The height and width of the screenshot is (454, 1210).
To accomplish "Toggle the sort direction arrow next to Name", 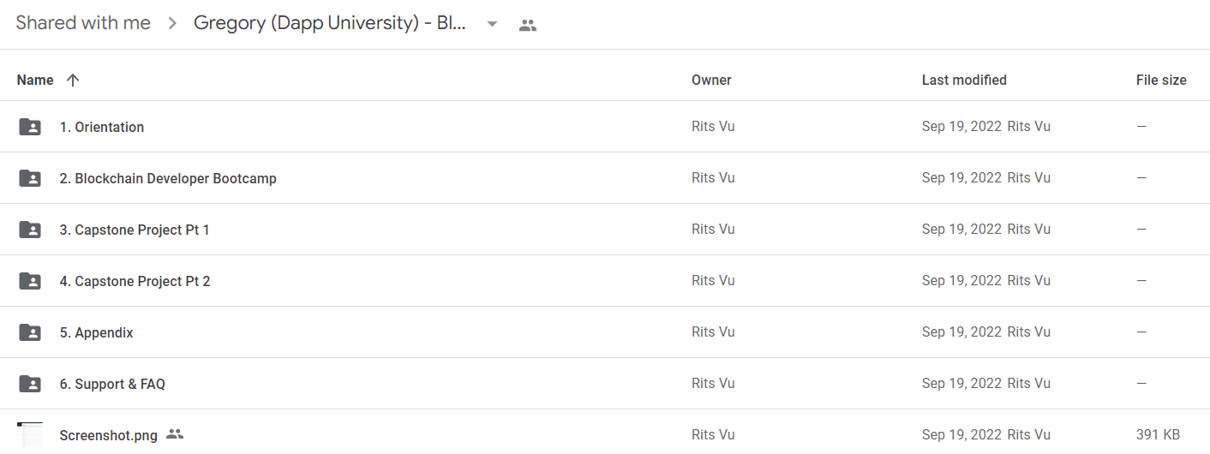I will 73,80.
